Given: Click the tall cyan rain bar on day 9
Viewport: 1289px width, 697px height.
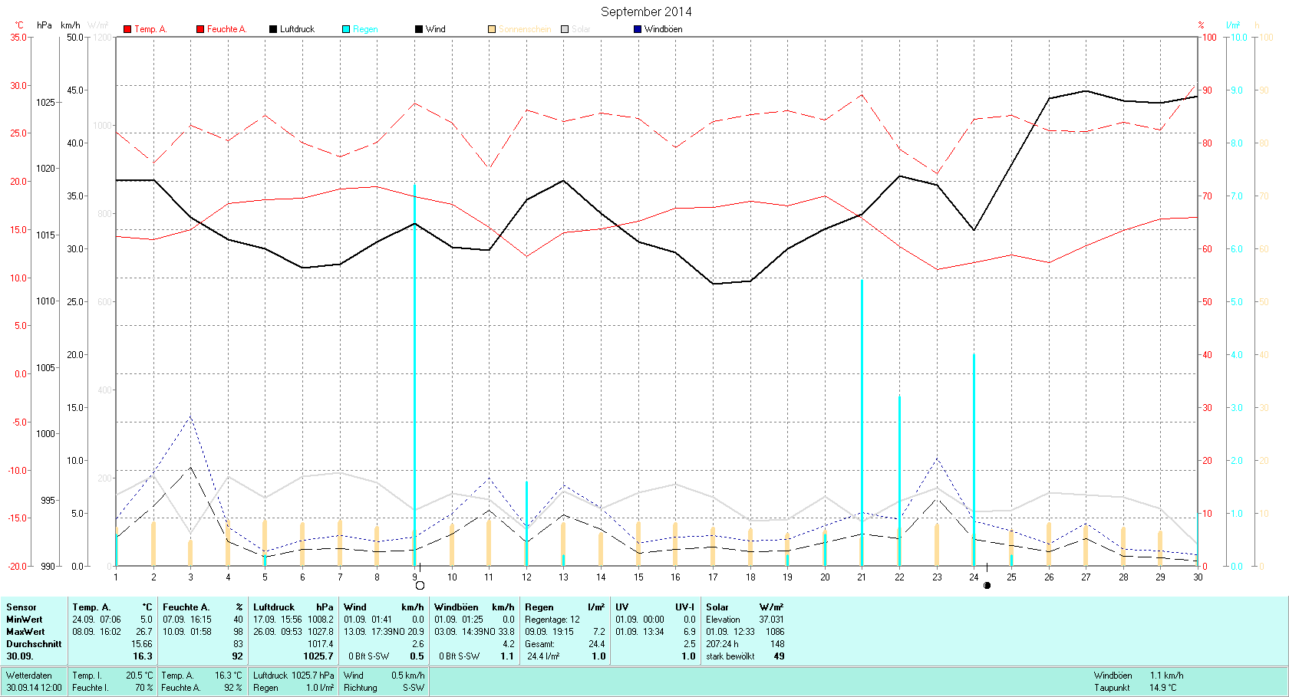Looking at the screenshot, I should pyautogui.click(x=415, y=375).
